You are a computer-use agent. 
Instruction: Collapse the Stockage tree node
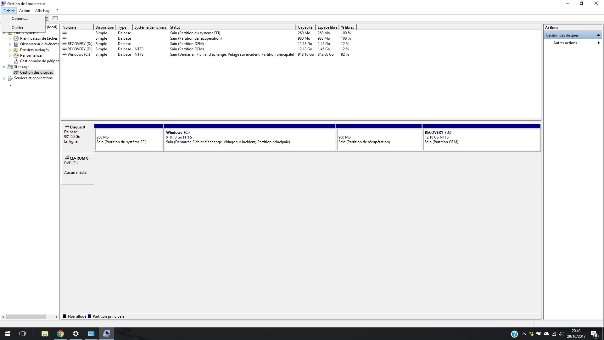4,67
